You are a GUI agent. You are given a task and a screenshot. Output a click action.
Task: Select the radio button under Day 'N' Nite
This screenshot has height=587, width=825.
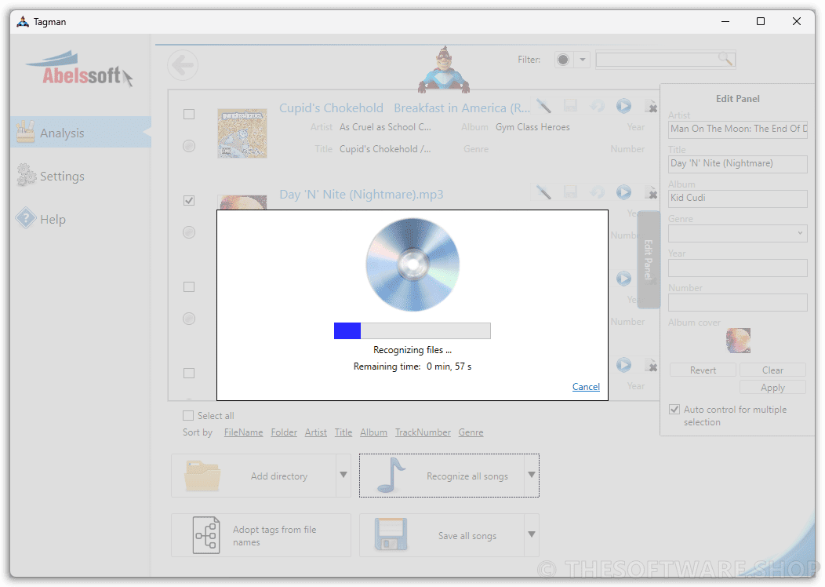pos(189,232)
